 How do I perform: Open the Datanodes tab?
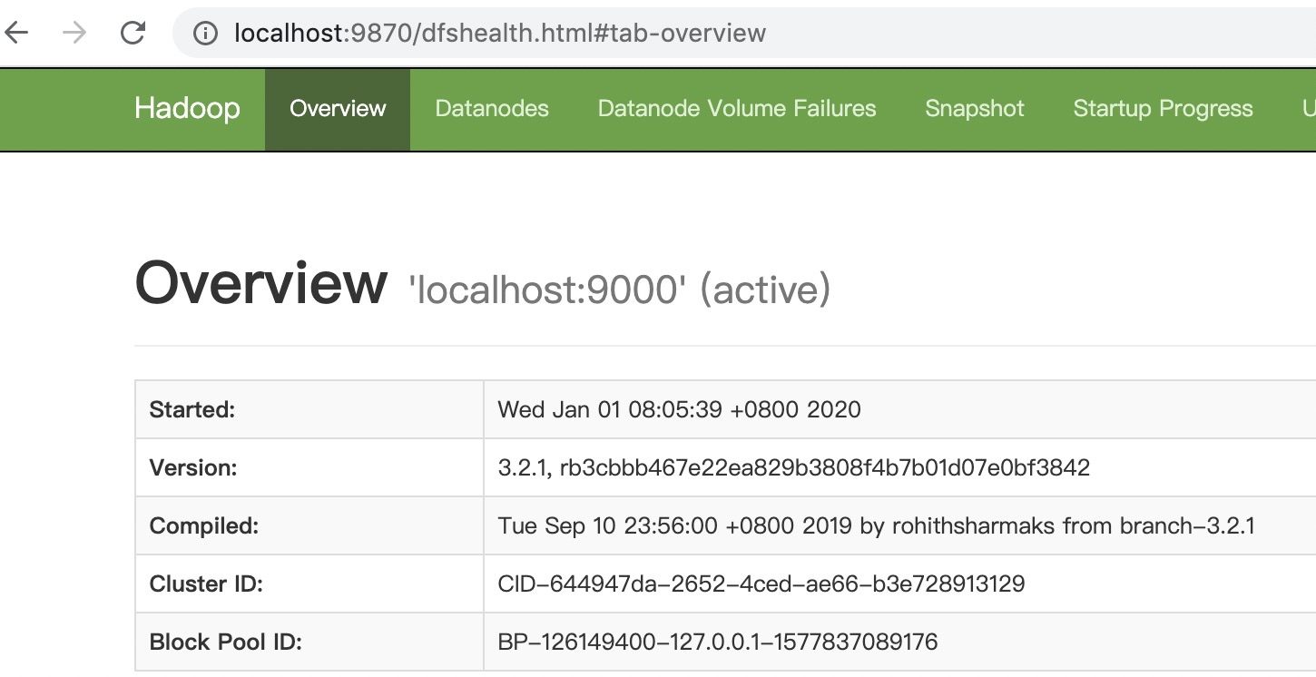click(492, 109)
